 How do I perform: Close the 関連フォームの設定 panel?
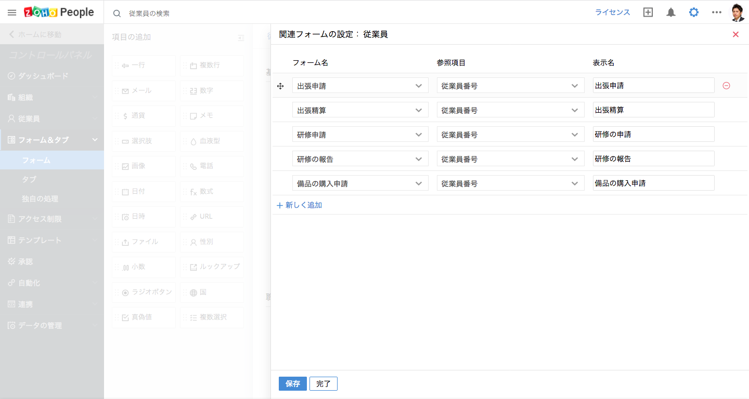pyautogui.click(x=735, y=34)
